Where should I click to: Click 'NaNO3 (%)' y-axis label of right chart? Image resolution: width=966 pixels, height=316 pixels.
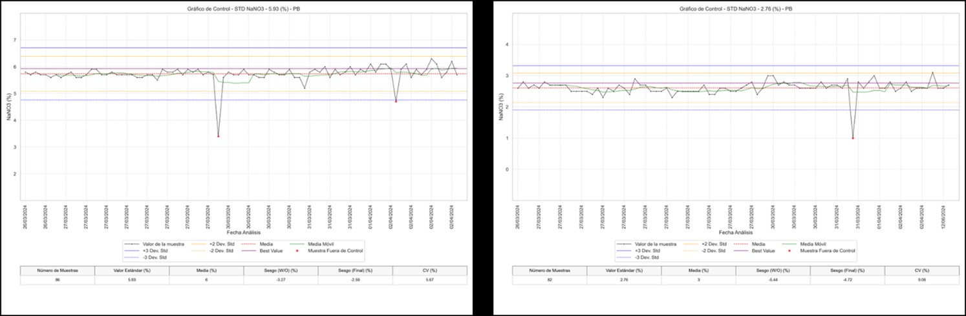[501, 108]
